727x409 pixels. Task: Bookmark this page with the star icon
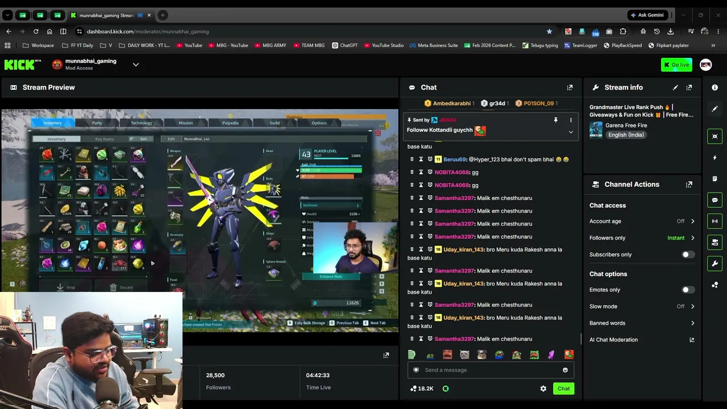coord(549,31)
